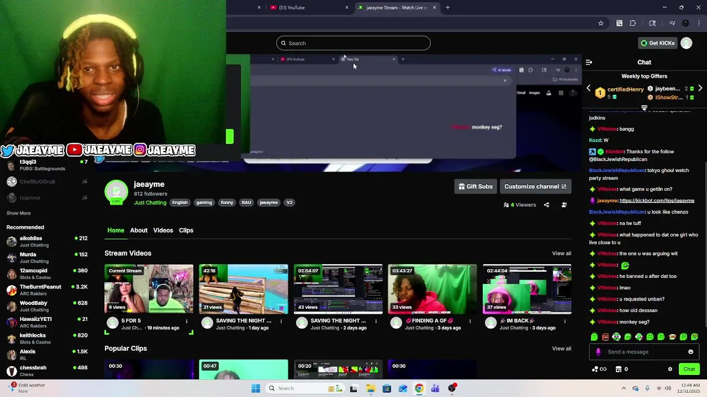Click the English tag
Viewport: 707px width, 397px height.
click(x=180, y=202)
